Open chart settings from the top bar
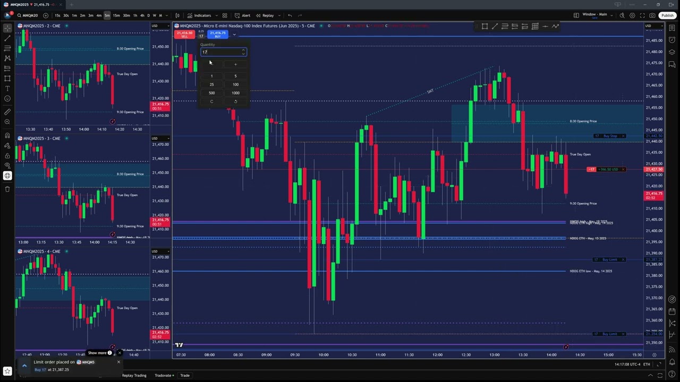Viewport: 680px width, 382px height. click(632, 15)
